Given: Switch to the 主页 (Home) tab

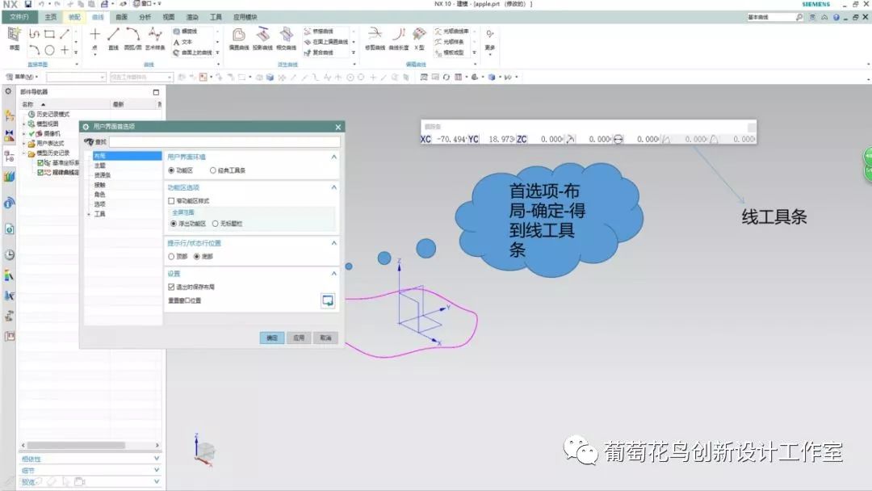Looking at the screenshot, I should 51,17.
